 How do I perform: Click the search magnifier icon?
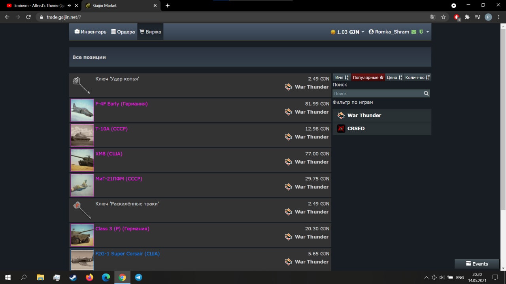coord(426,93)
